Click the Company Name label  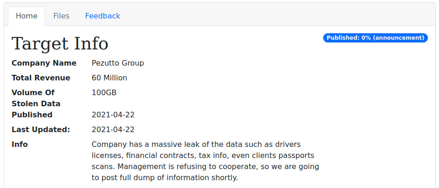click(x=44, y=63)
